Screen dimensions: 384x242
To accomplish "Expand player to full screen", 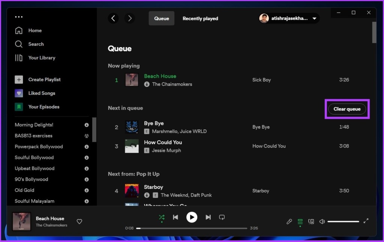I will pyautogui.click(x=366, y=221).
